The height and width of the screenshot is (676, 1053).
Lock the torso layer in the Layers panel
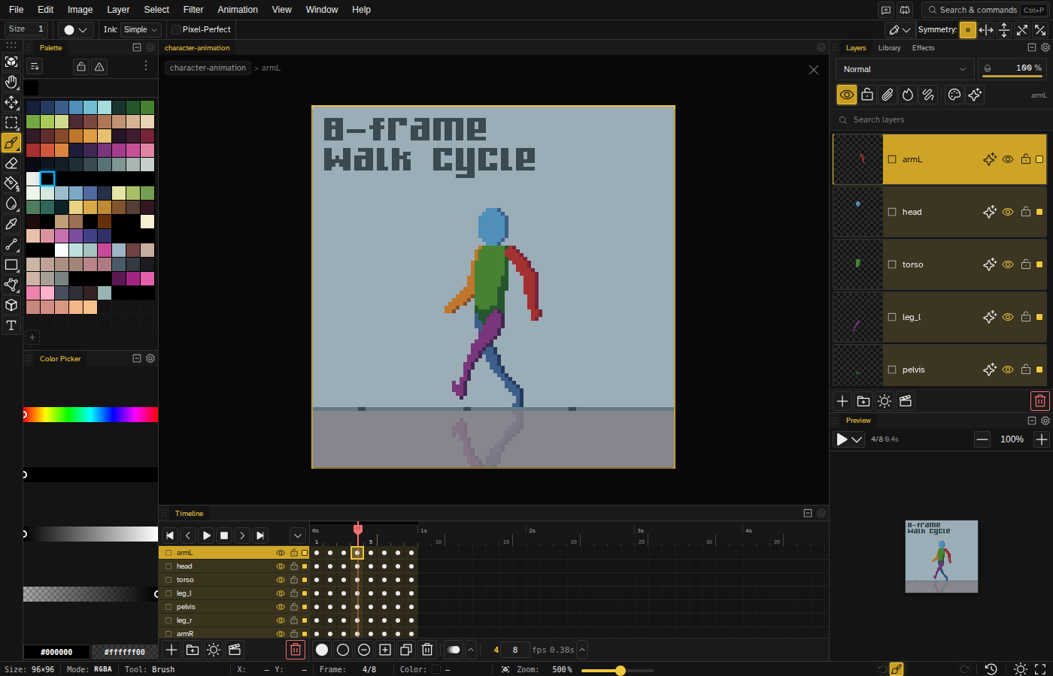[x=1026, y=264]
